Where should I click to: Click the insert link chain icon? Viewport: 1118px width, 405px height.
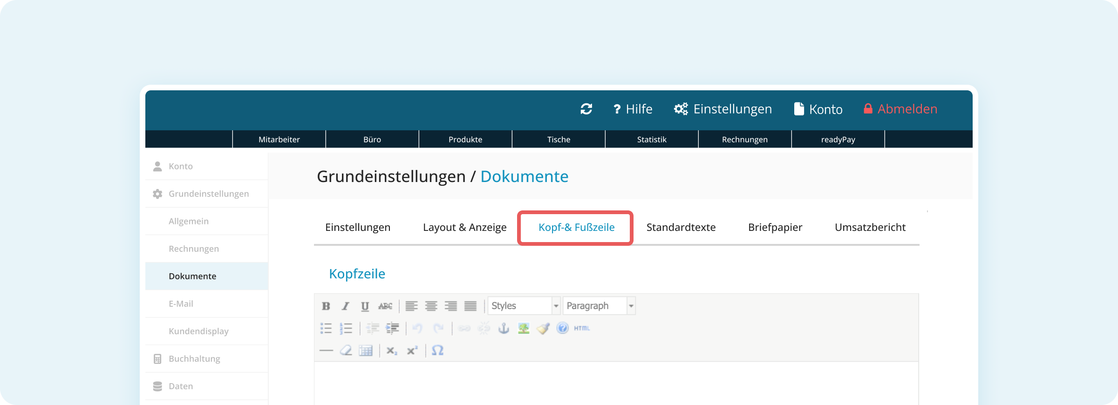[464, 328]
